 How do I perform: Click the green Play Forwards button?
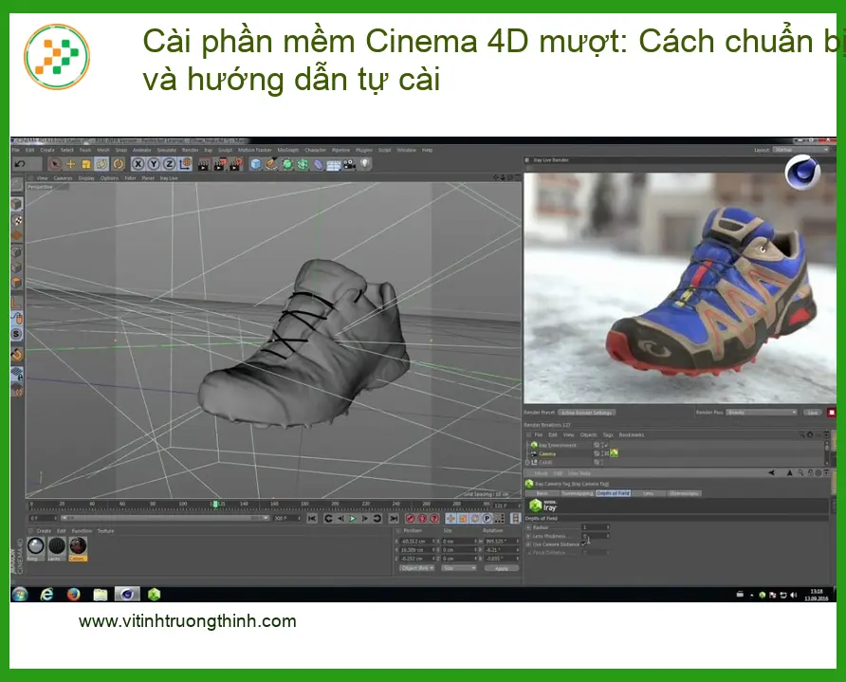tap(352, 519)
